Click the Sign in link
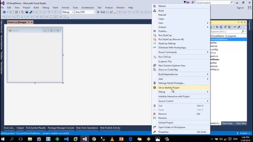This screenshot has width=253, height=142. click(x=240, y=8)
